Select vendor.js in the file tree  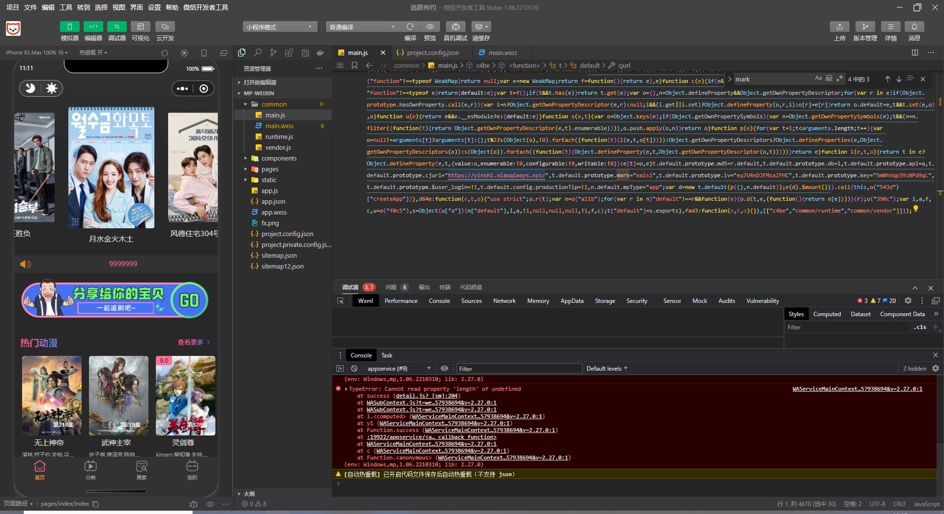278,148
